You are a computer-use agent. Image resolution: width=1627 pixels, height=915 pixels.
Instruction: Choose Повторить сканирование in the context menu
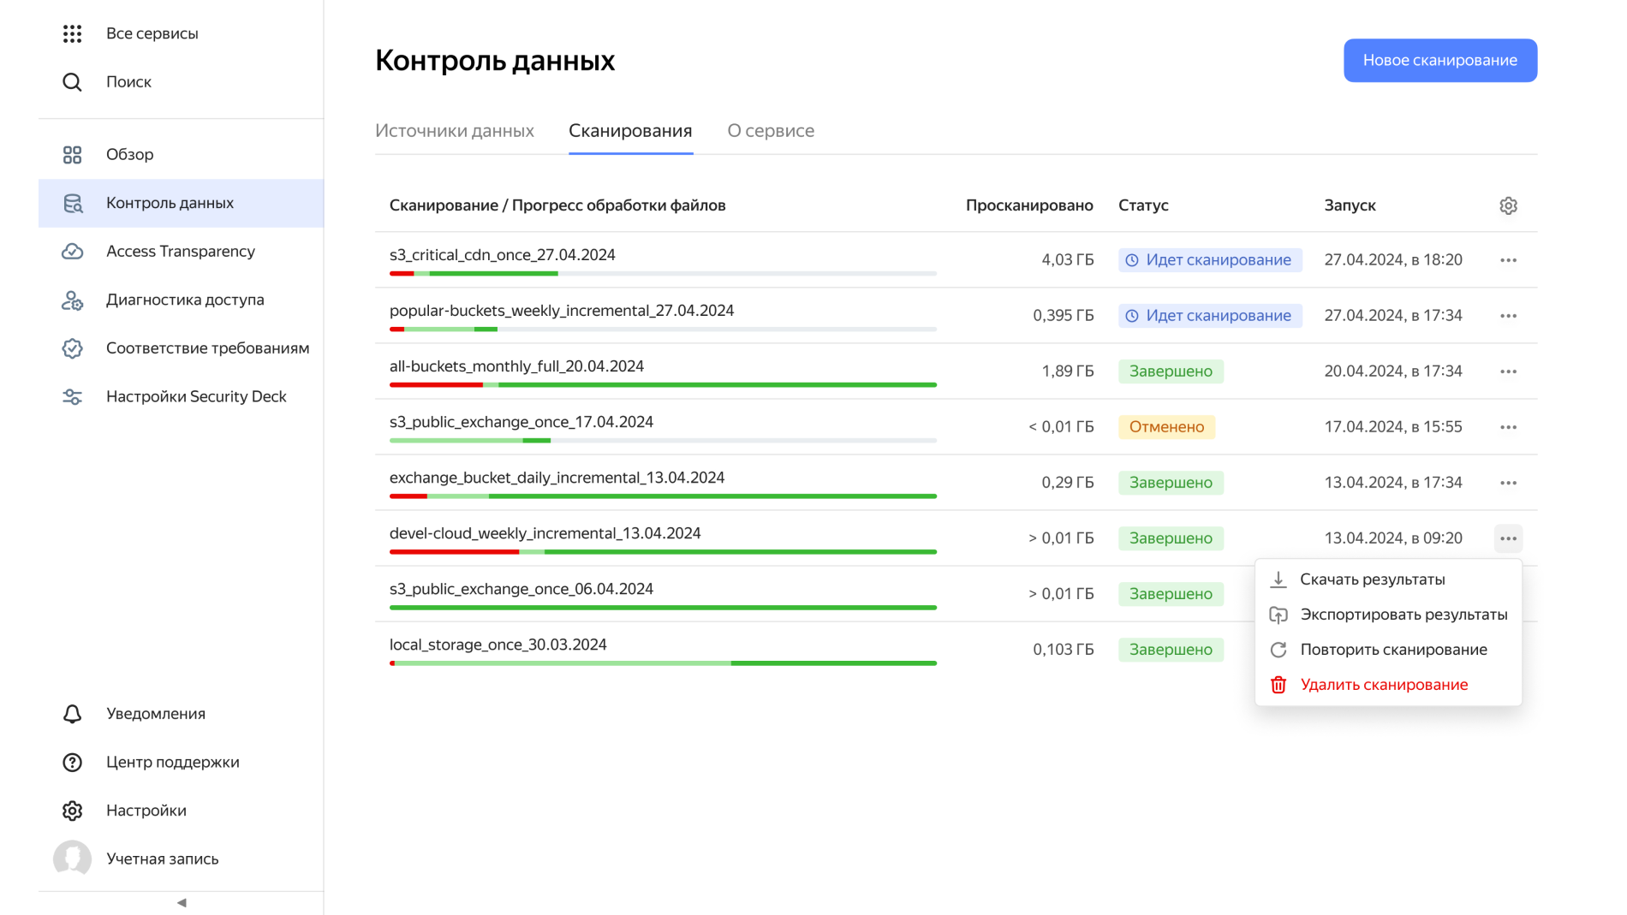[1393, 649]
